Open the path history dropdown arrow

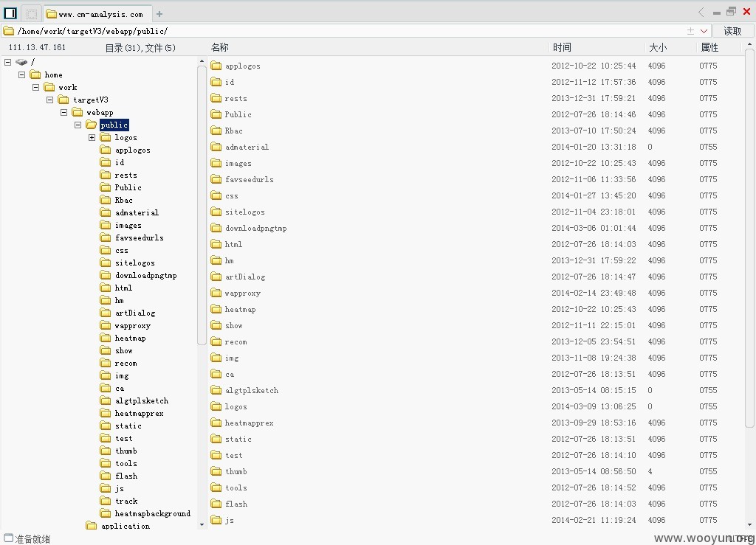click(x=704, y=31)
